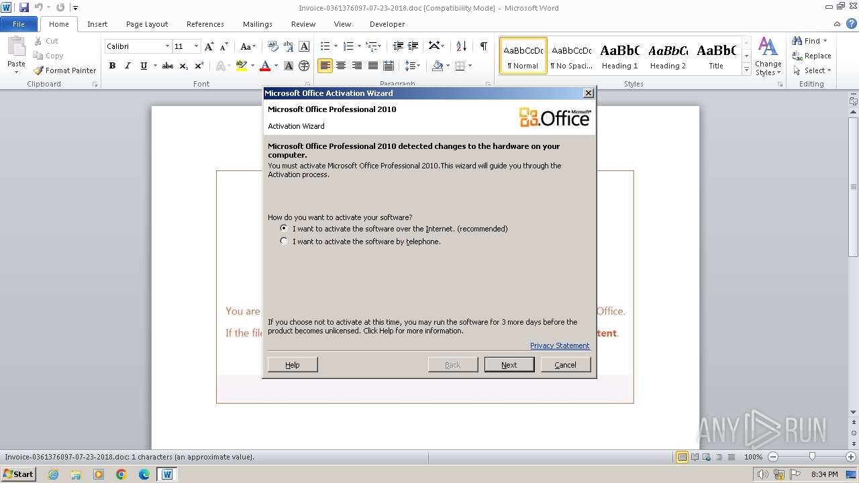Click Shrink Font icon
The height and width of the screenshot is (483, 859).
click(x=224, y=46)
